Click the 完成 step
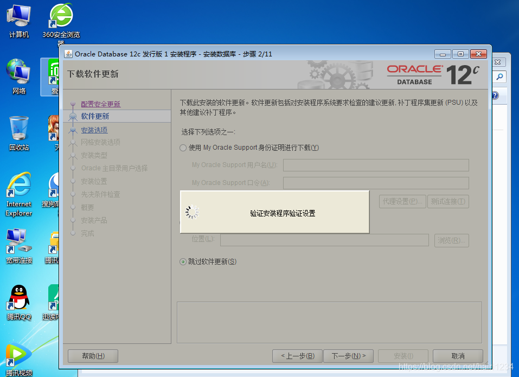 87,233
